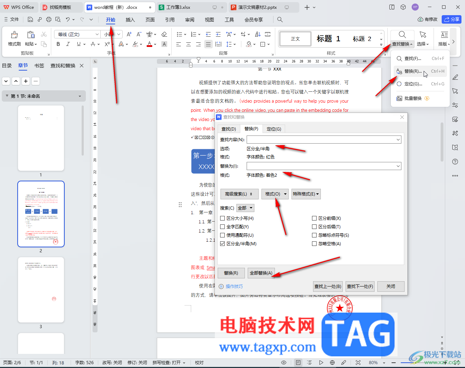Click the Print icon in quick toolbar
The image size is (465, 368).
[x=49, y=19]
